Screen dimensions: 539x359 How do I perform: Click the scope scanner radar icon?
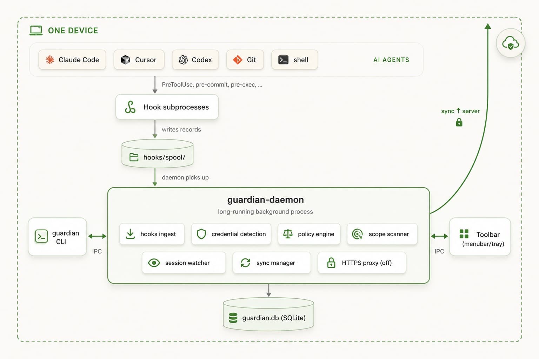tap(357, 234)
